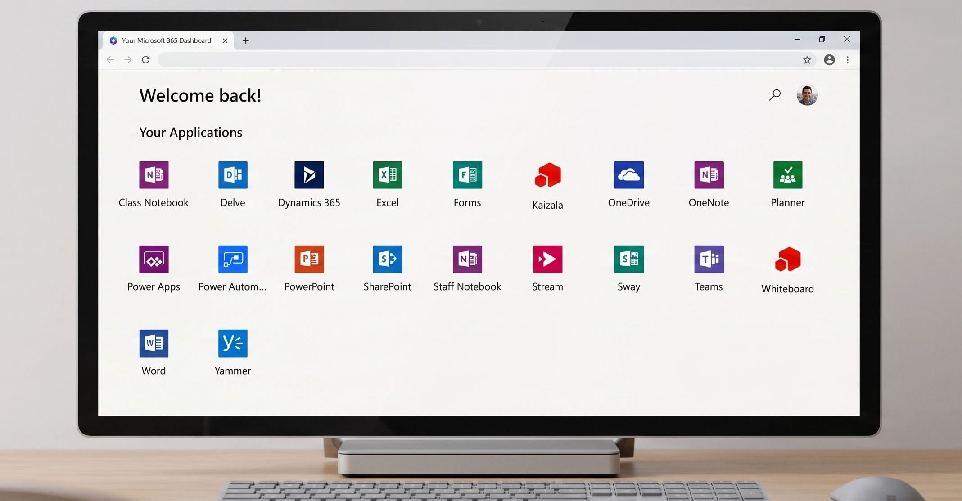Click the Power Autom... truncated label

click(x=233, y=286)
